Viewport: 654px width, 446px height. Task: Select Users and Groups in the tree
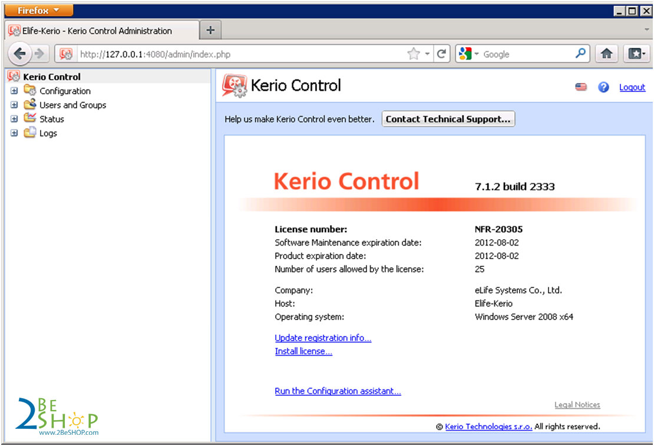click(x=72, y=105)
